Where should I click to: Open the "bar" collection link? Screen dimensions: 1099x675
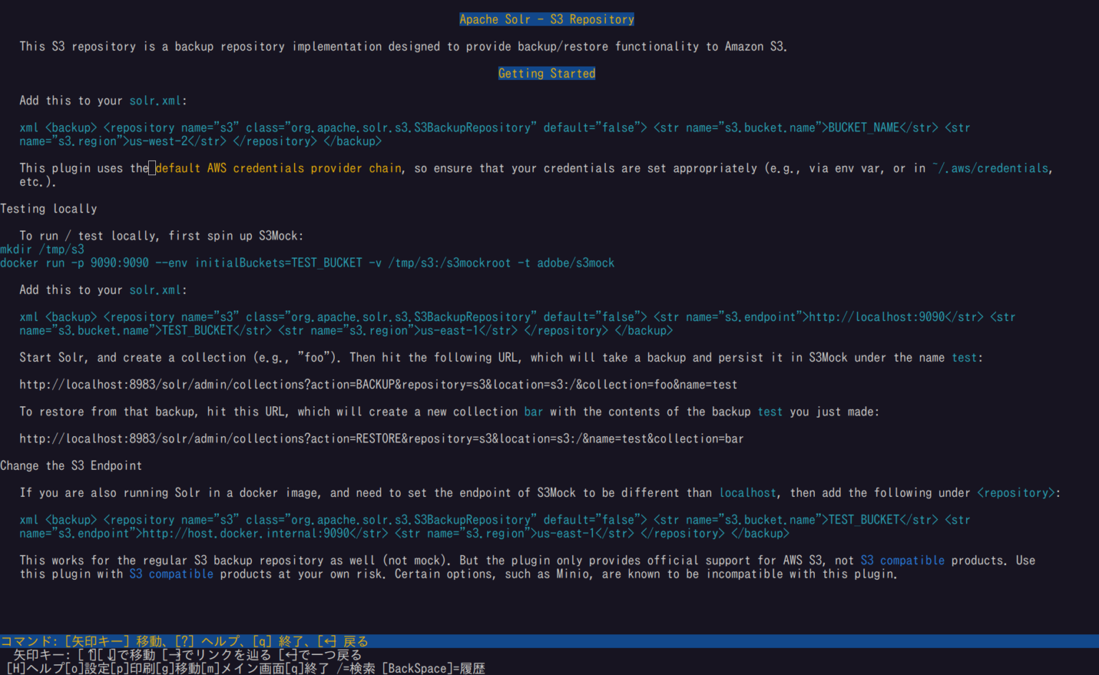[533, 411]
